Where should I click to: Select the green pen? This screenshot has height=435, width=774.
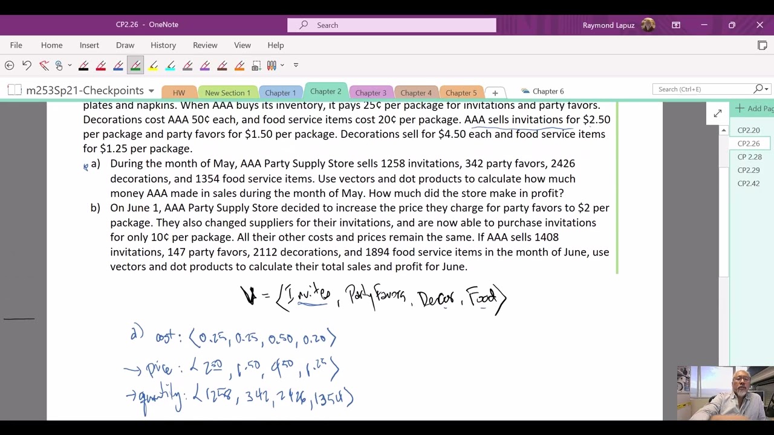(x=135, y=65)
